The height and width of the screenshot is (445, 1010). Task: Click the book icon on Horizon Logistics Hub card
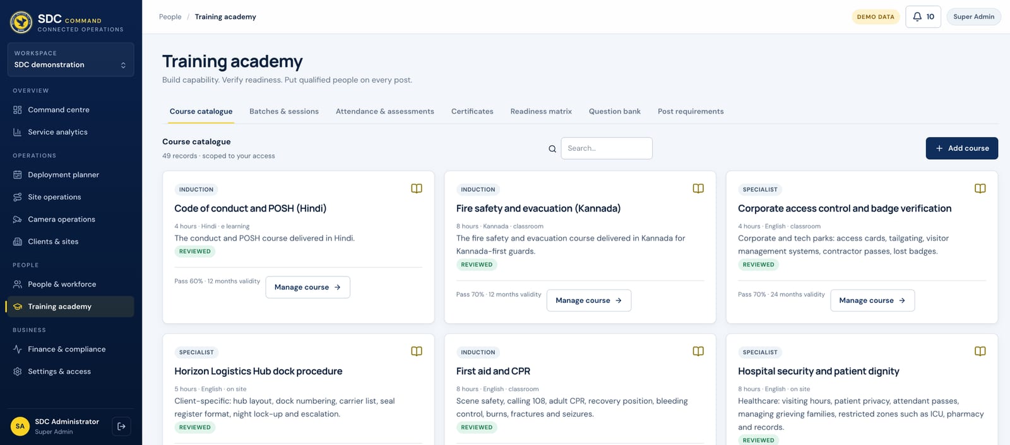pos(417,352)
